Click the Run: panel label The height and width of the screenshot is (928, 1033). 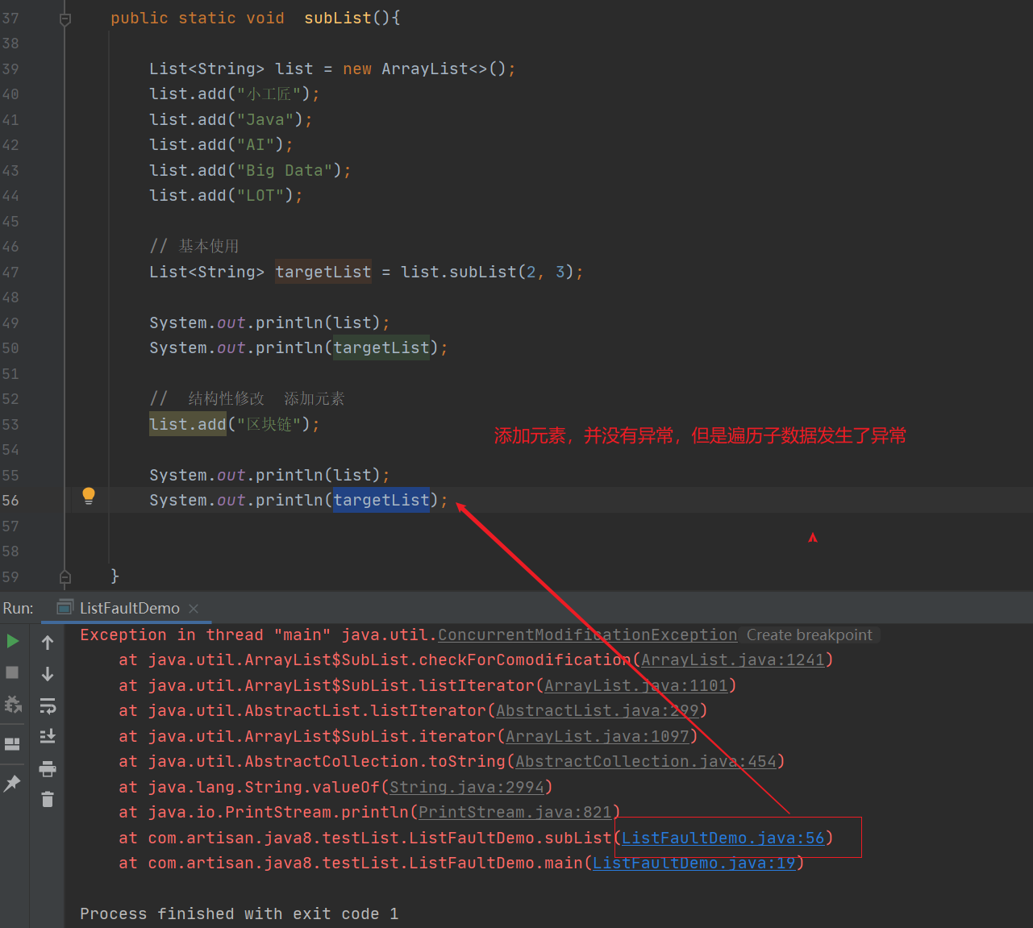click(19, 608)
